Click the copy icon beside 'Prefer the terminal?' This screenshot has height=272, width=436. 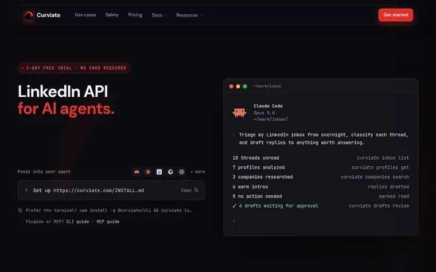click(20, 210)
